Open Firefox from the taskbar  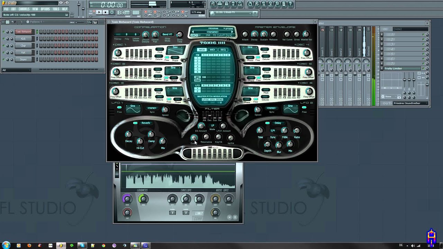29,246
